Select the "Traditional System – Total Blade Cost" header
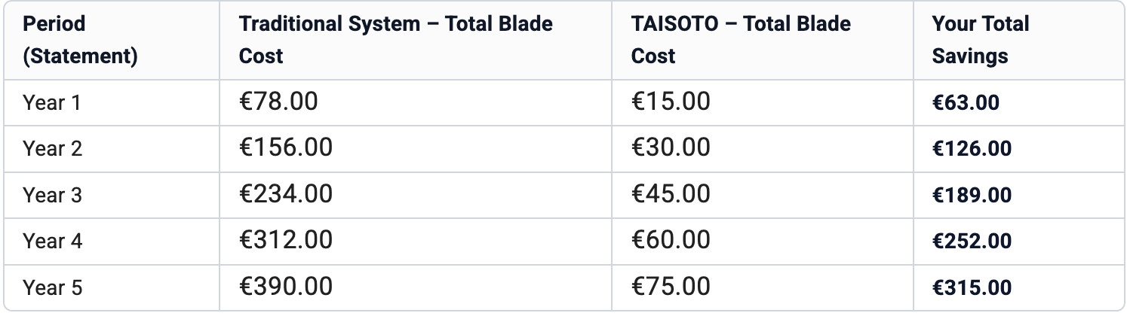The width and height of the screenshot is (1127, 316). [x=395, y=40]
